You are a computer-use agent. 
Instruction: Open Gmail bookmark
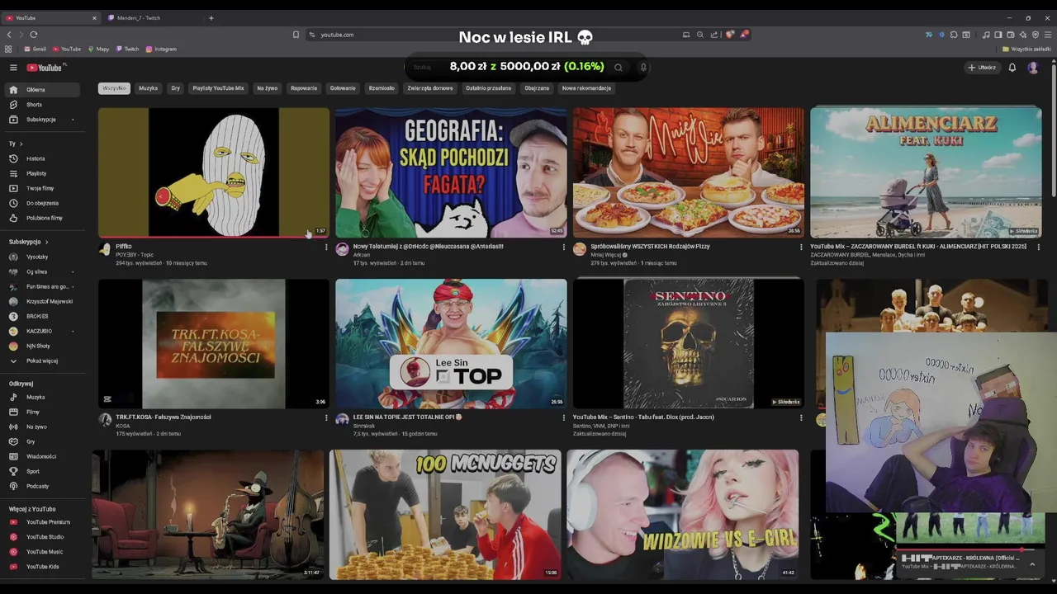pos(35,49)
